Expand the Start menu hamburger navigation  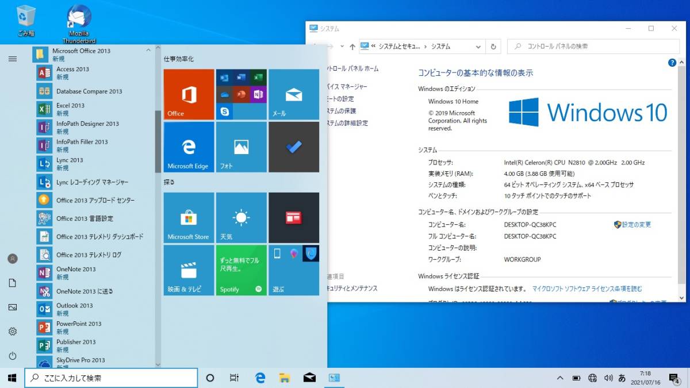[13, 59]
